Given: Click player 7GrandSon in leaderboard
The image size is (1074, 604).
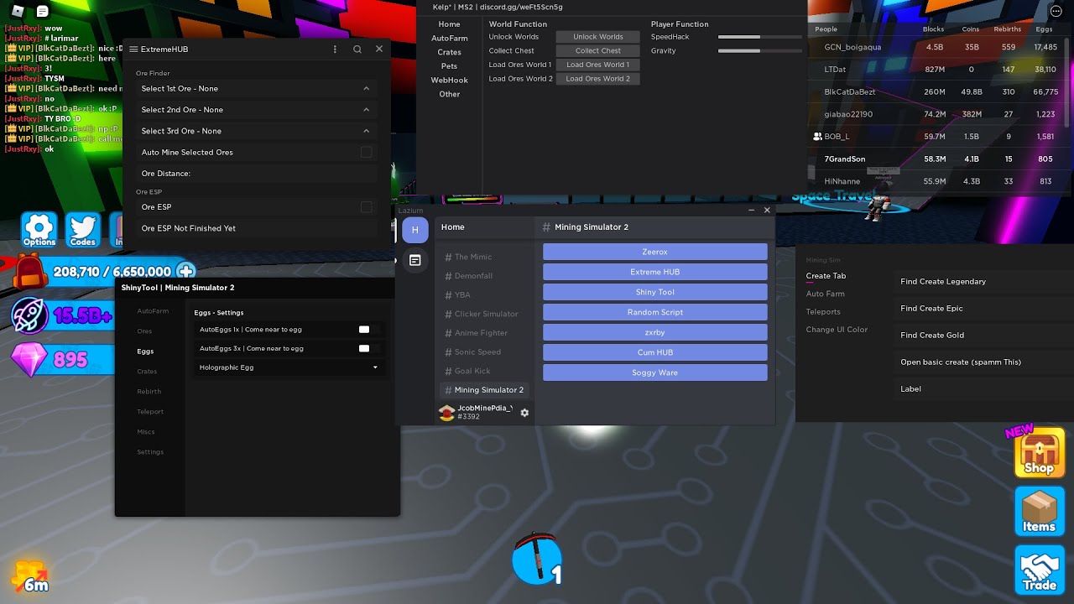Looking at the screenshot, I should click(x=845, y=159).
